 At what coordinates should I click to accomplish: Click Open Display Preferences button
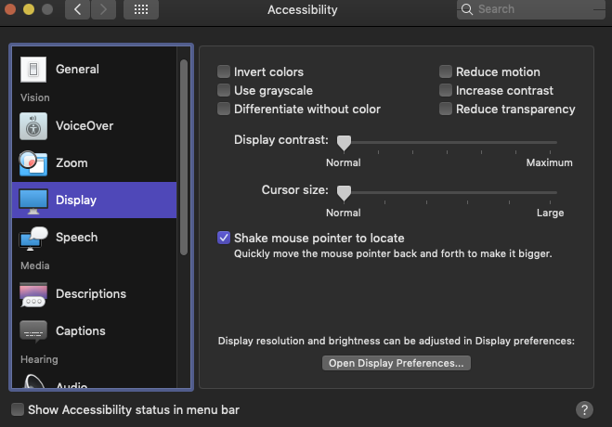coord(396,363)
